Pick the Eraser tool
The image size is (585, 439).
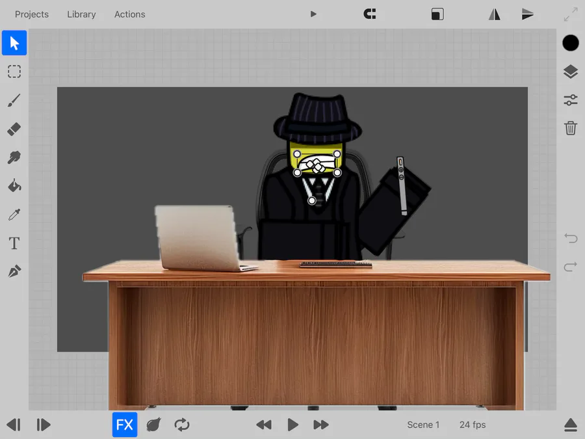14,129
